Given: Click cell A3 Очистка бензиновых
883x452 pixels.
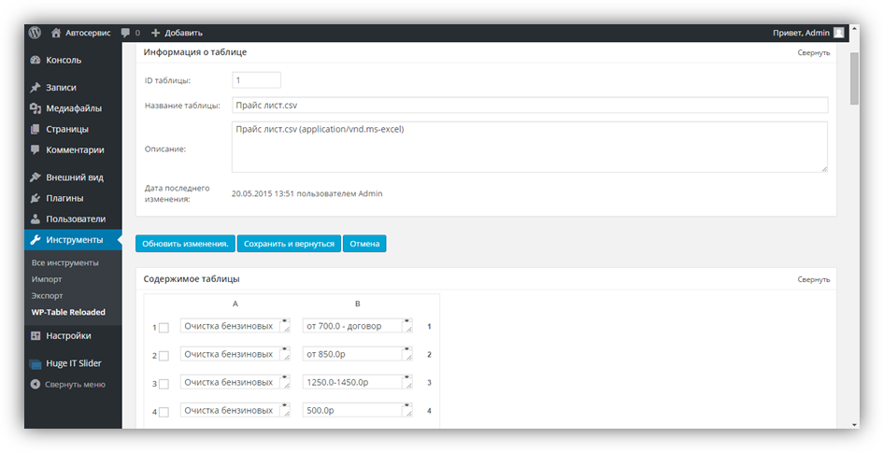Looking at the screenshot, I should point(235,382).
